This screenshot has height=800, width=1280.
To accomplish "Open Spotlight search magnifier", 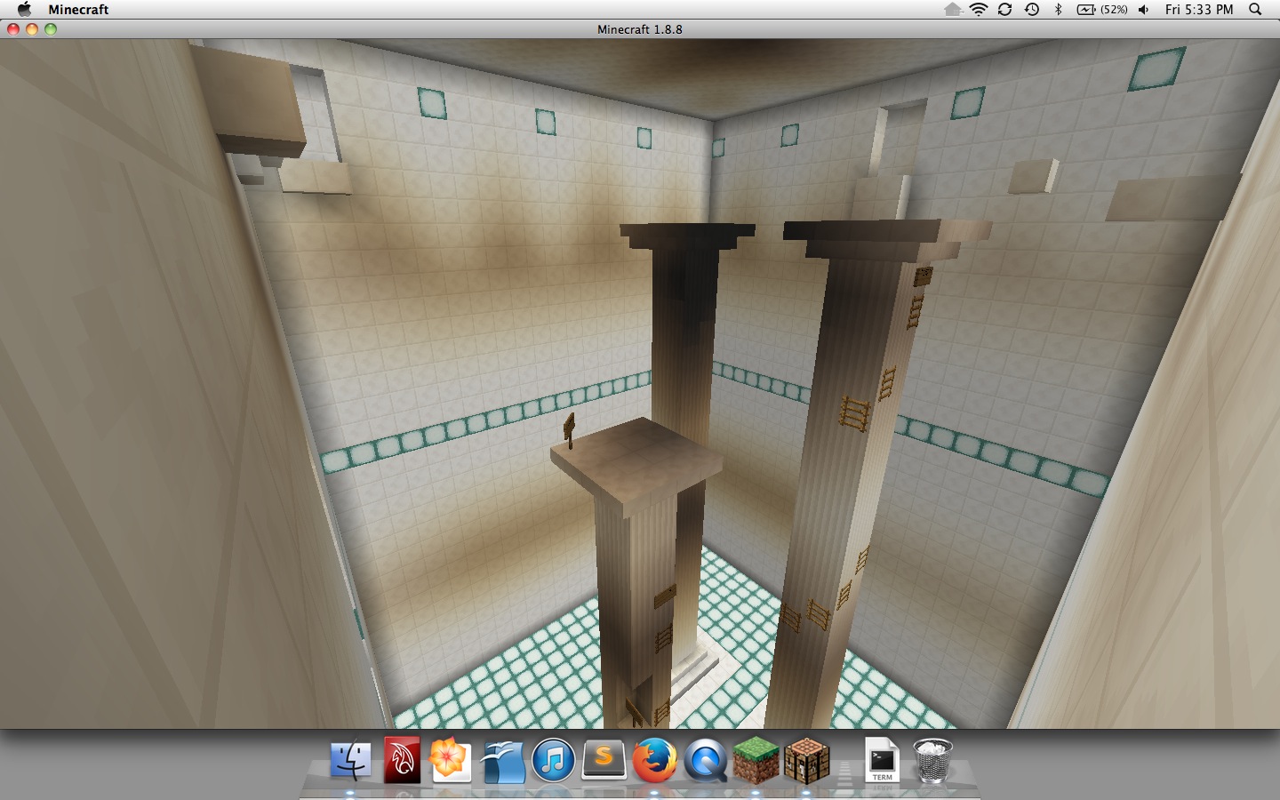I will point(1255,9).
